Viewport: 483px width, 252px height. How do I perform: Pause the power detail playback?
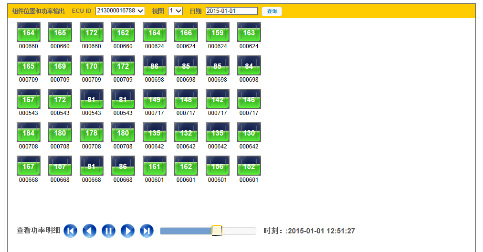click(x=108, y=231)
